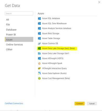Click the Azure Cosmos DB planet icon
Viewport: 102px width, 111px height.
[39, 43]
